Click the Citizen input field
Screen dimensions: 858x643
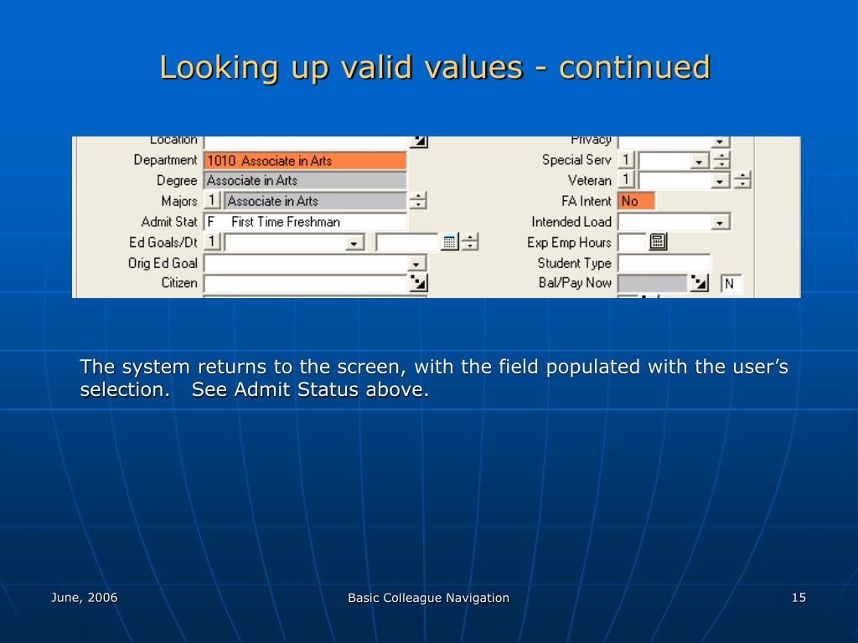[307, 283]
